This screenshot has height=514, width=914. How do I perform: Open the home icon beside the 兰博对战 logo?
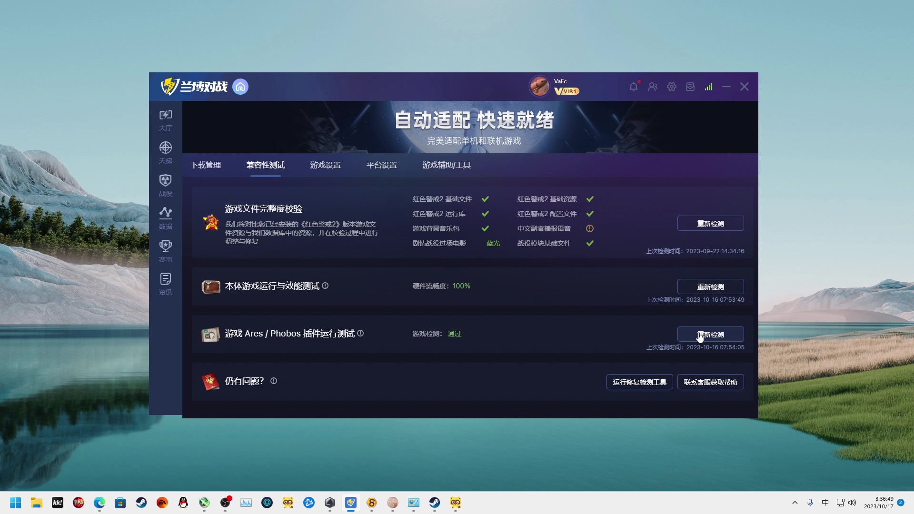tap(240, 87)
